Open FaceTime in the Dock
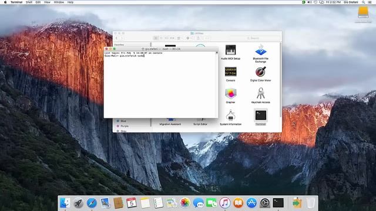This screenshot has height=211, width=376. pyautogui.click(x=211, y=203)
